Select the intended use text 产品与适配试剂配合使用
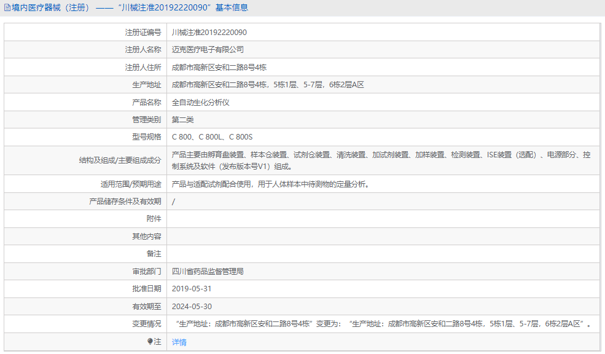Screen dimensions: 605x354 271,184
